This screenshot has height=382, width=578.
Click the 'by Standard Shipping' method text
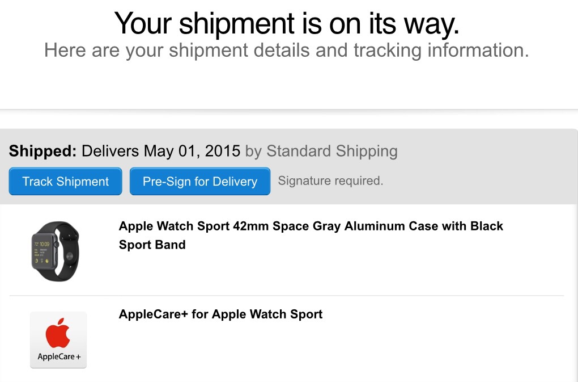(322, 152)
